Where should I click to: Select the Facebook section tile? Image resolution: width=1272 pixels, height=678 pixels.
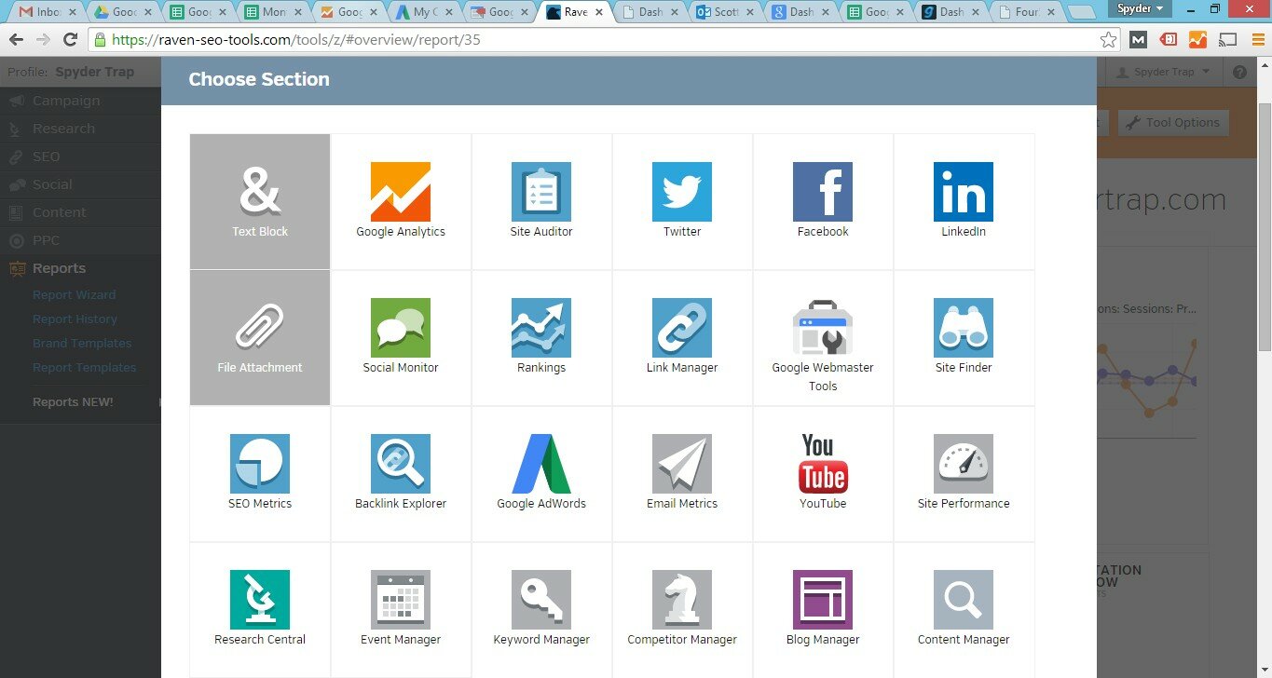(x=823, y=201)
